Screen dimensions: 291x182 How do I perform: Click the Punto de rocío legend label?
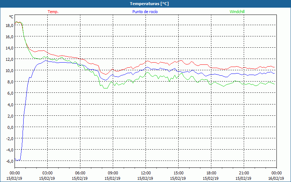coord(145,12)
